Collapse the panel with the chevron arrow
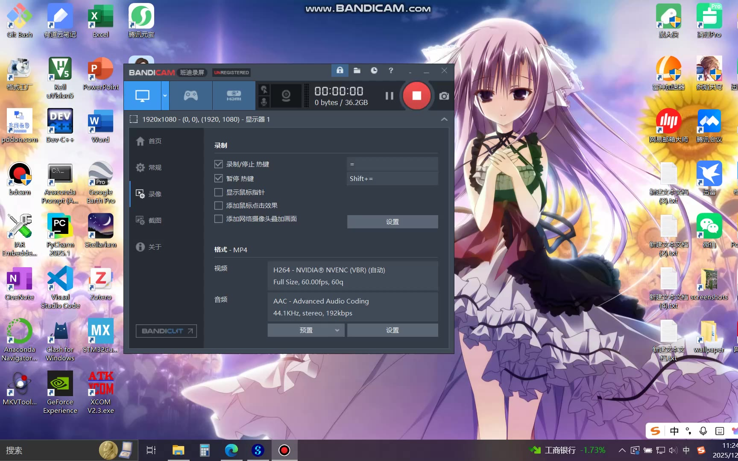This screenshot has width=738, height=461. [444, 120]
